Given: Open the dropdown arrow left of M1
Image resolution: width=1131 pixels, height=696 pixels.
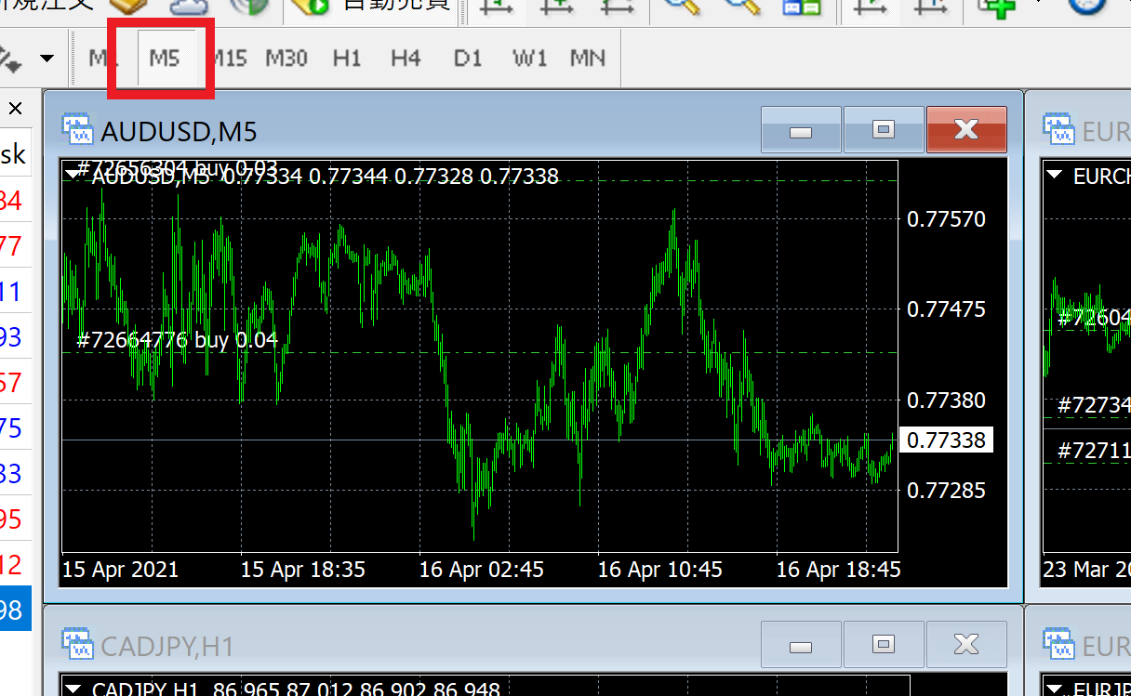Looking at the screenshot, I should tap(47, 59).
